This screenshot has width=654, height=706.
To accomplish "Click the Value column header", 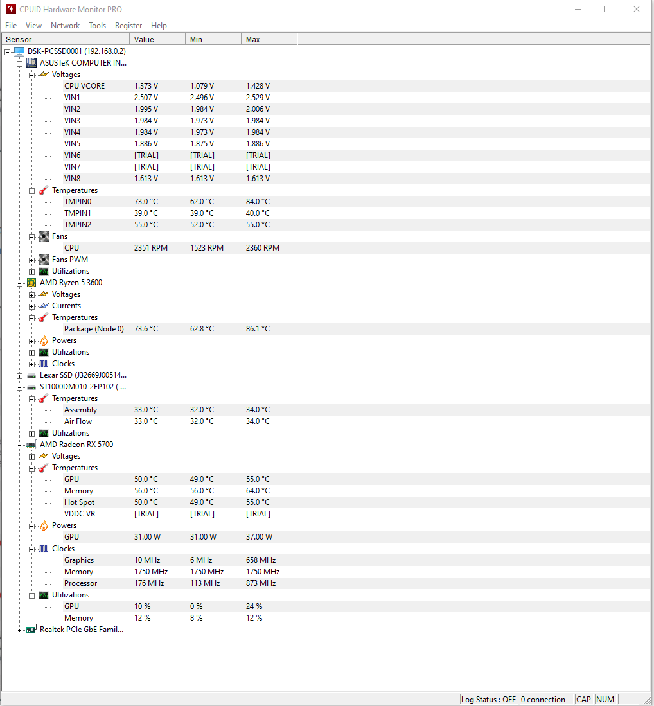I will pyautogui.click(x=157, y=40).
